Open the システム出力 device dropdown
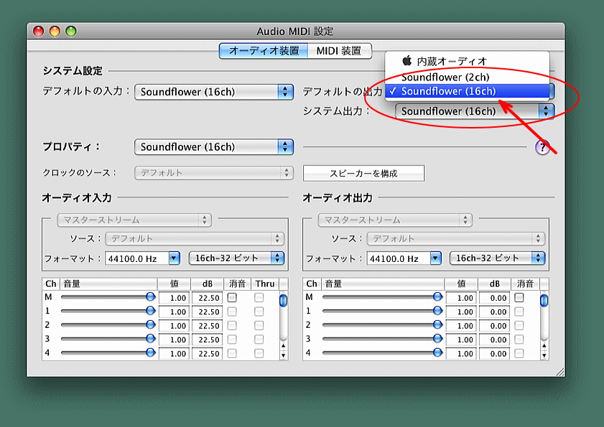 click(475, 111)
